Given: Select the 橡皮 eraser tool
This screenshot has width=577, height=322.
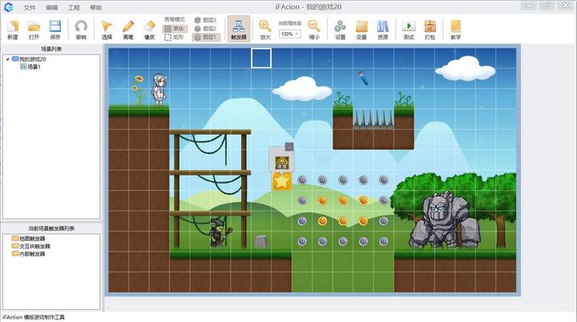Looking at the screenshot, I should click(149, 30).
